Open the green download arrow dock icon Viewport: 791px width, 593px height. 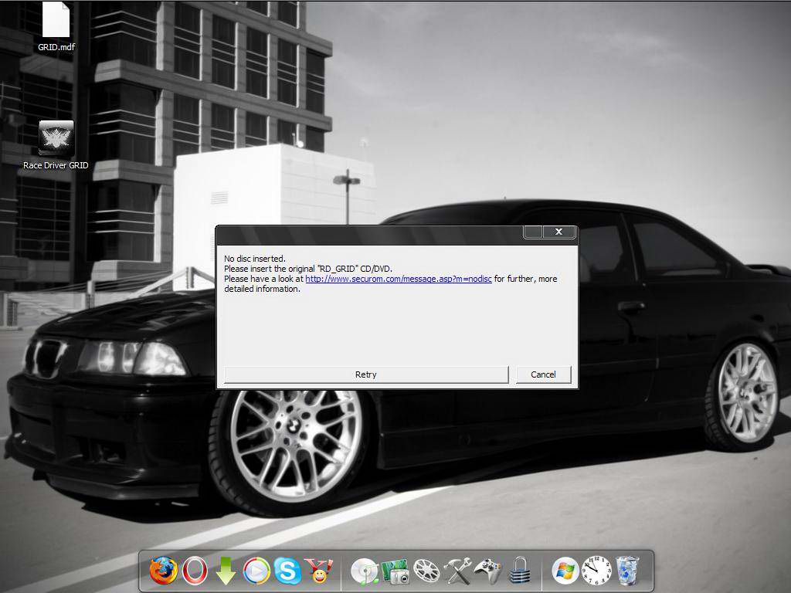pos(226,571)
